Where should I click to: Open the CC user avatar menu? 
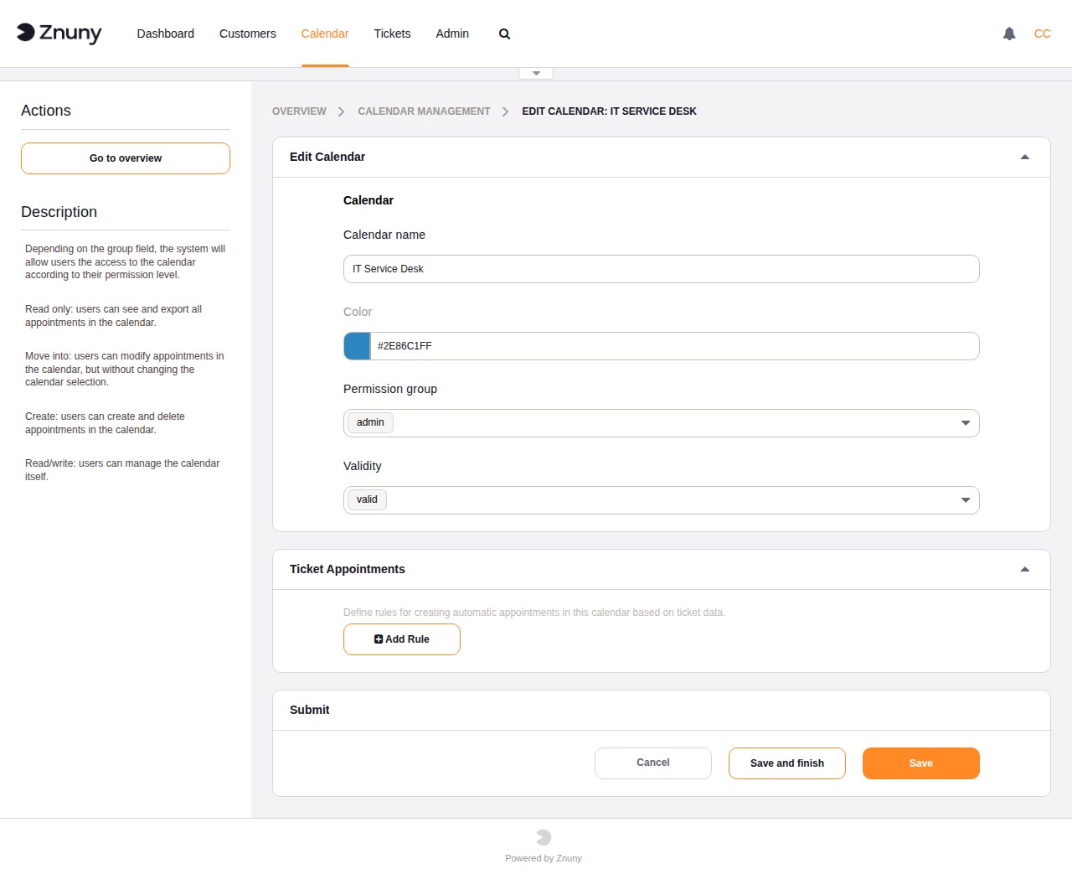tap(1042, 34)
